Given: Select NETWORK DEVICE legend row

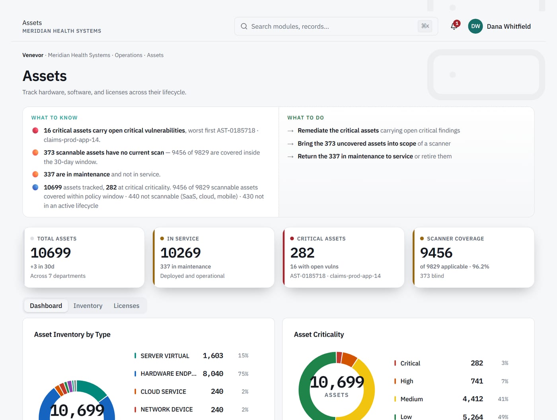Looking at the screenshot, I should [x=192, y=410].
